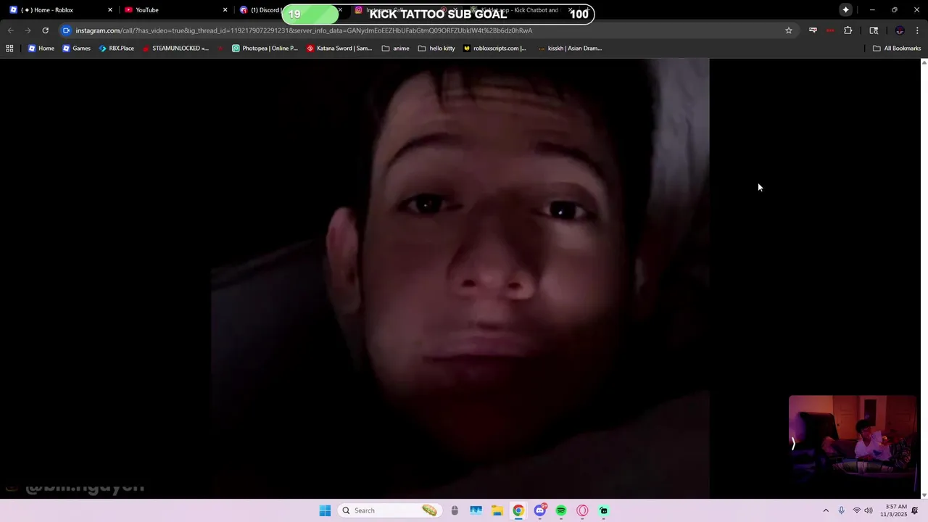Click the page vertical scrollbar

point(924,278)
